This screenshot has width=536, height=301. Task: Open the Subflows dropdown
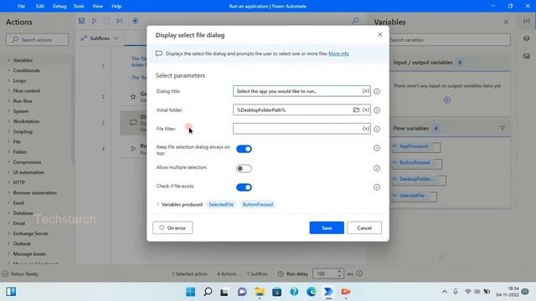100,38
